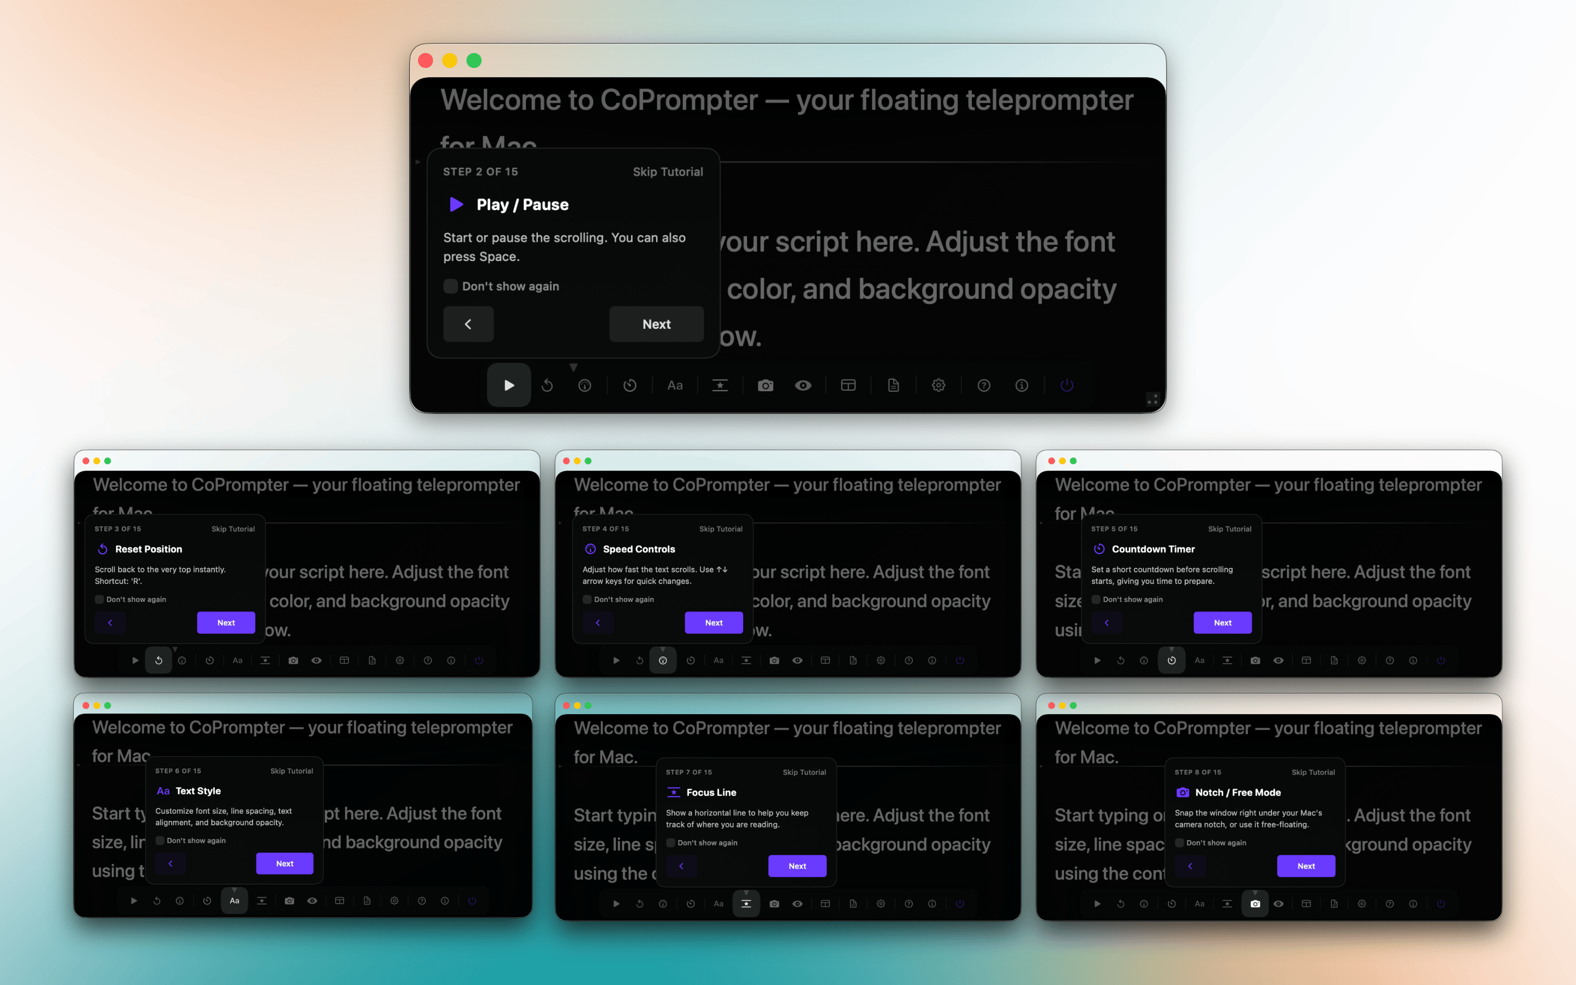Image resolution: width=1576 pixels, height=985 pixels.
Task: Toggle Focus Line icon in Step 2 window toolbar
Action: point(720,386)
